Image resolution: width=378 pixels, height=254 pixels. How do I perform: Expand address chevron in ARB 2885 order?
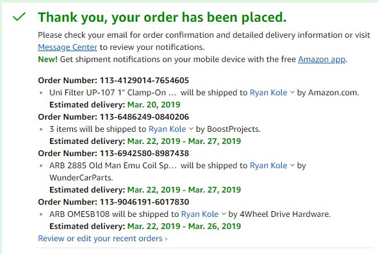(292, 165)
